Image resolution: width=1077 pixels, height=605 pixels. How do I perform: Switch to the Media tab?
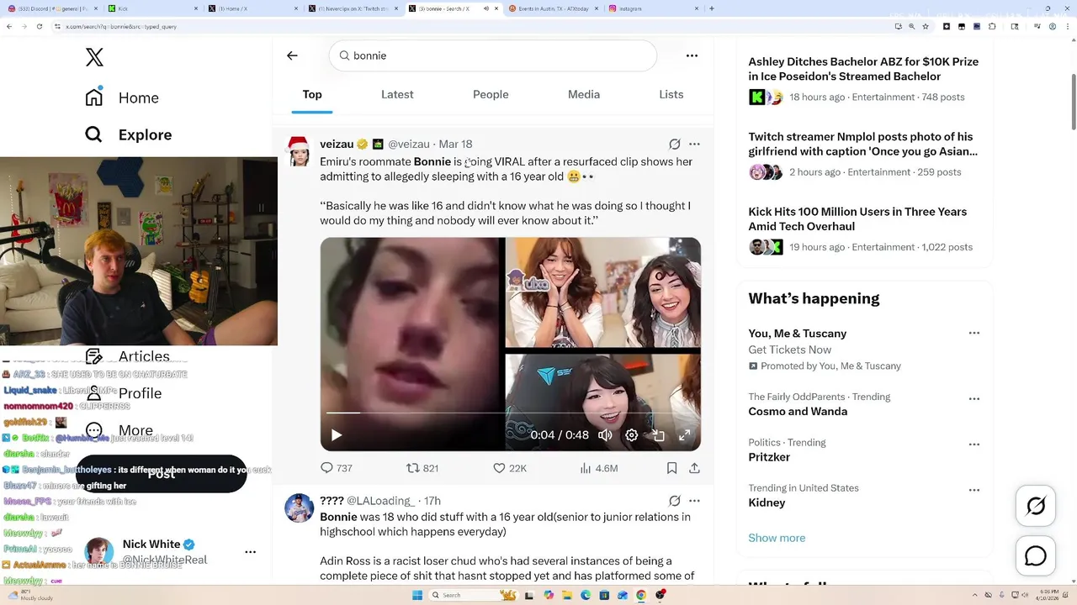pyautogui.click(x=584, y=94)
